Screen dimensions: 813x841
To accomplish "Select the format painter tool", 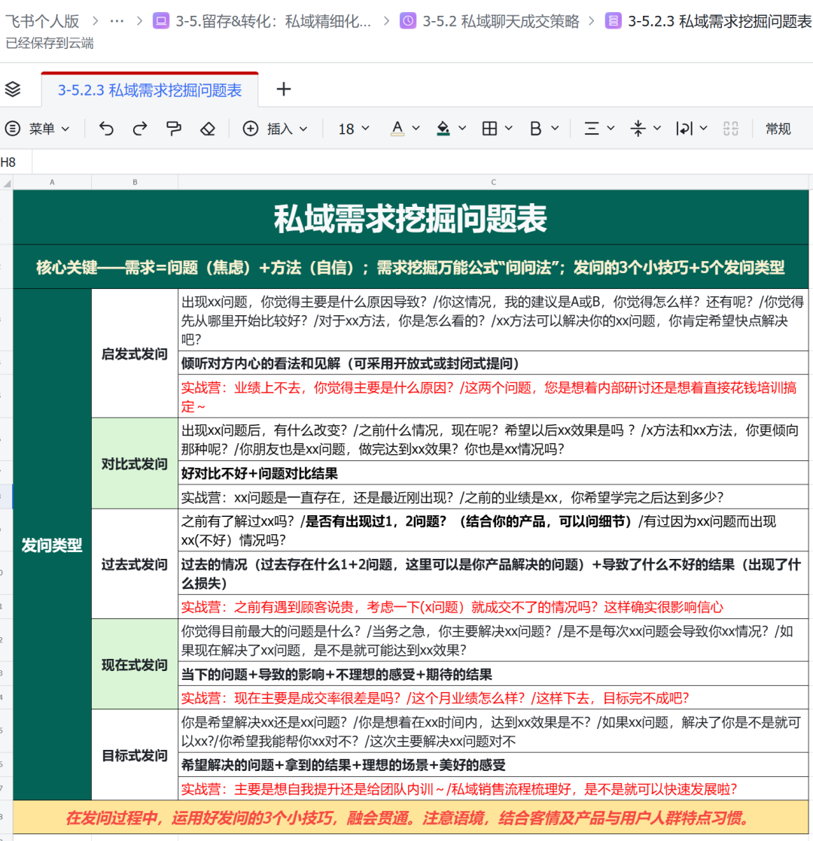I will pyautogui.click(x=173, y=129).
